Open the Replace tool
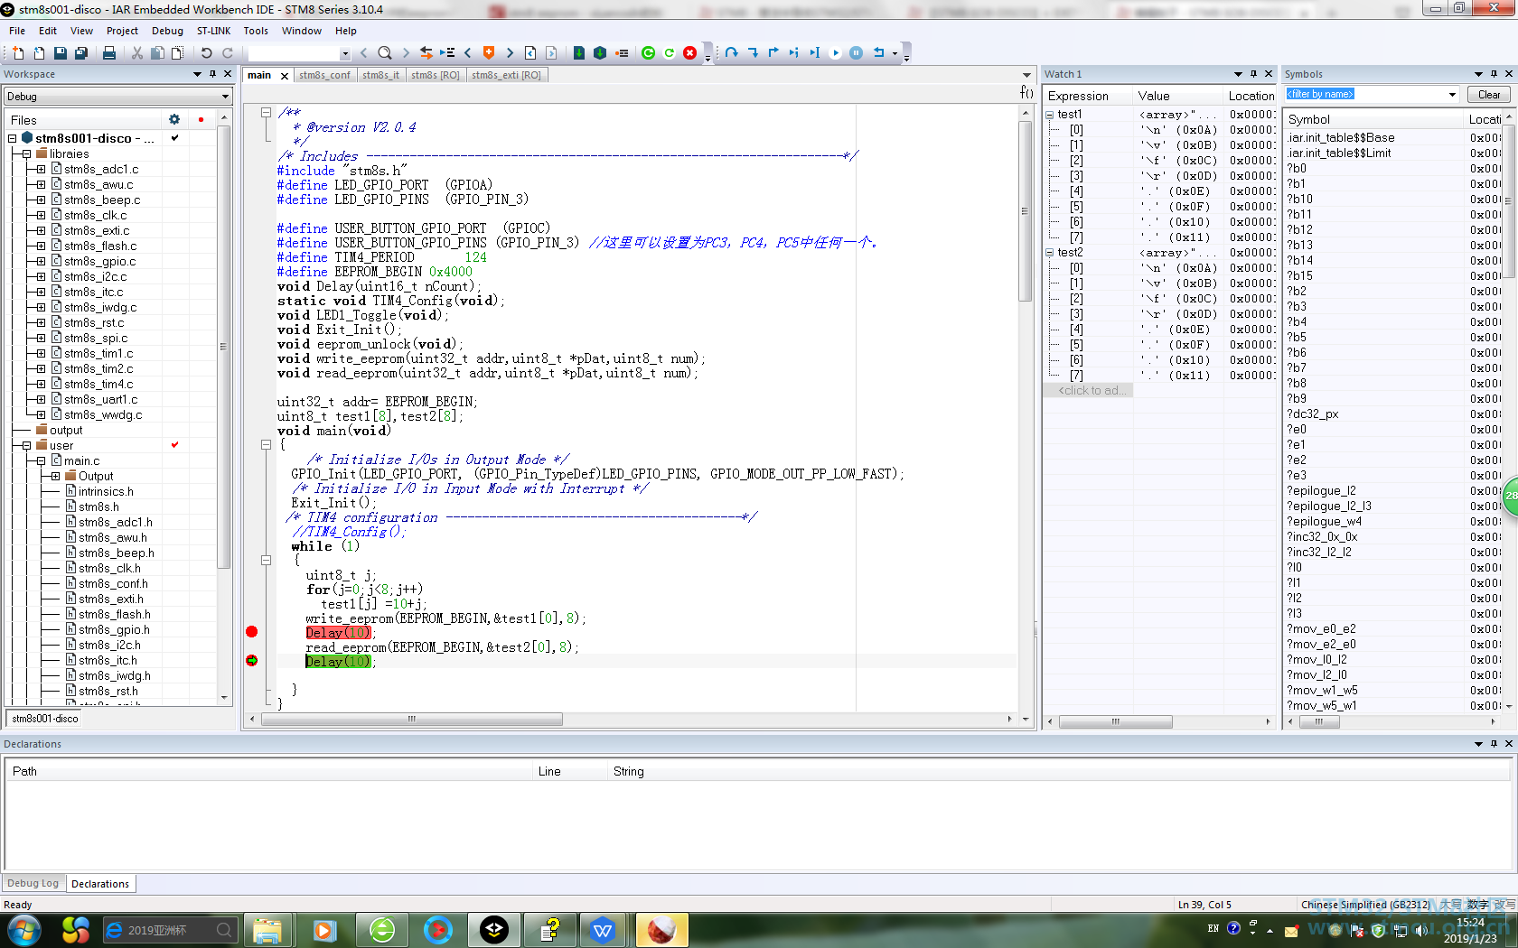1518x948 pixels. 426,53
